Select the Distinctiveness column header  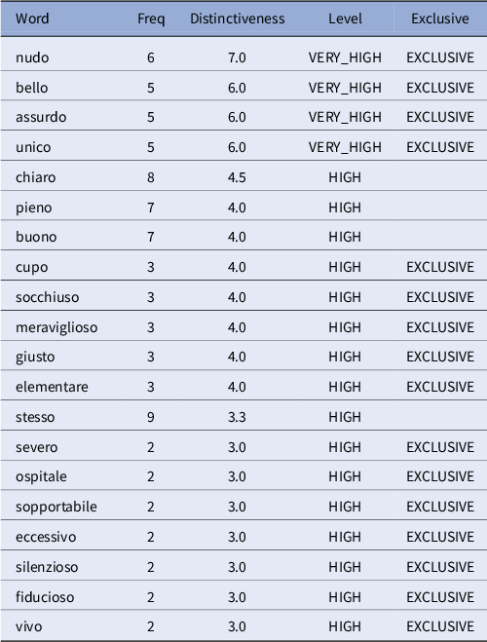[238, 19]
